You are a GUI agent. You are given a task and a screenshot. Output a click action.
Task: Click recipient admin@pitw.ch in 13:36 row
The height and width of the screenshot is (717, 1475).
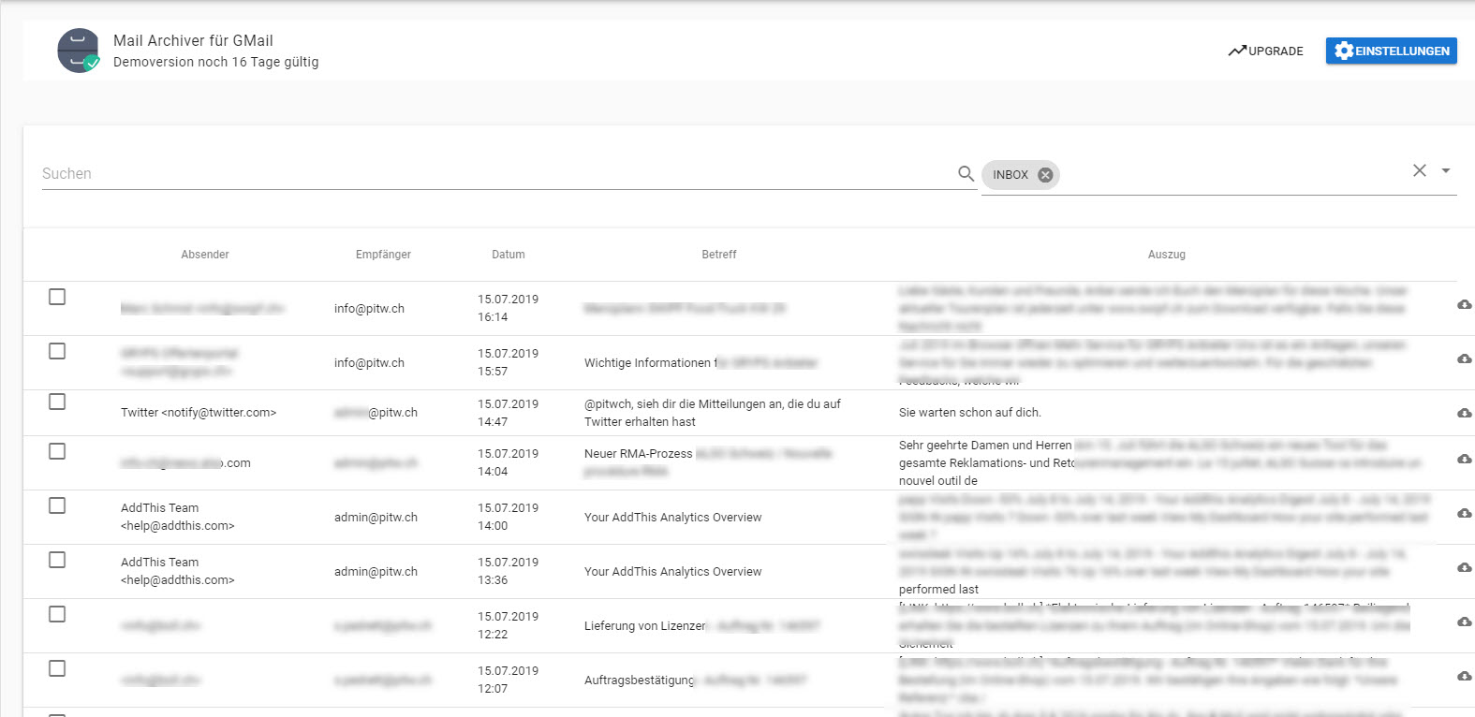click(x=376, y=572)
